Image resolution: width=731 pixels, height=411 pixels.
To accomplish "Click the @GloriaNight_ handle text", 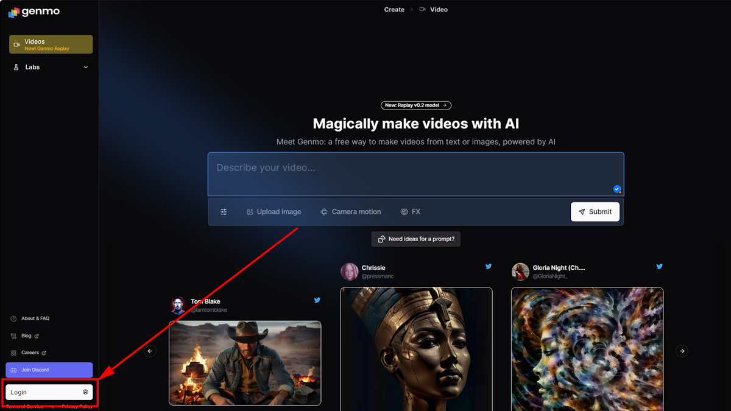I will coord(550,276).
